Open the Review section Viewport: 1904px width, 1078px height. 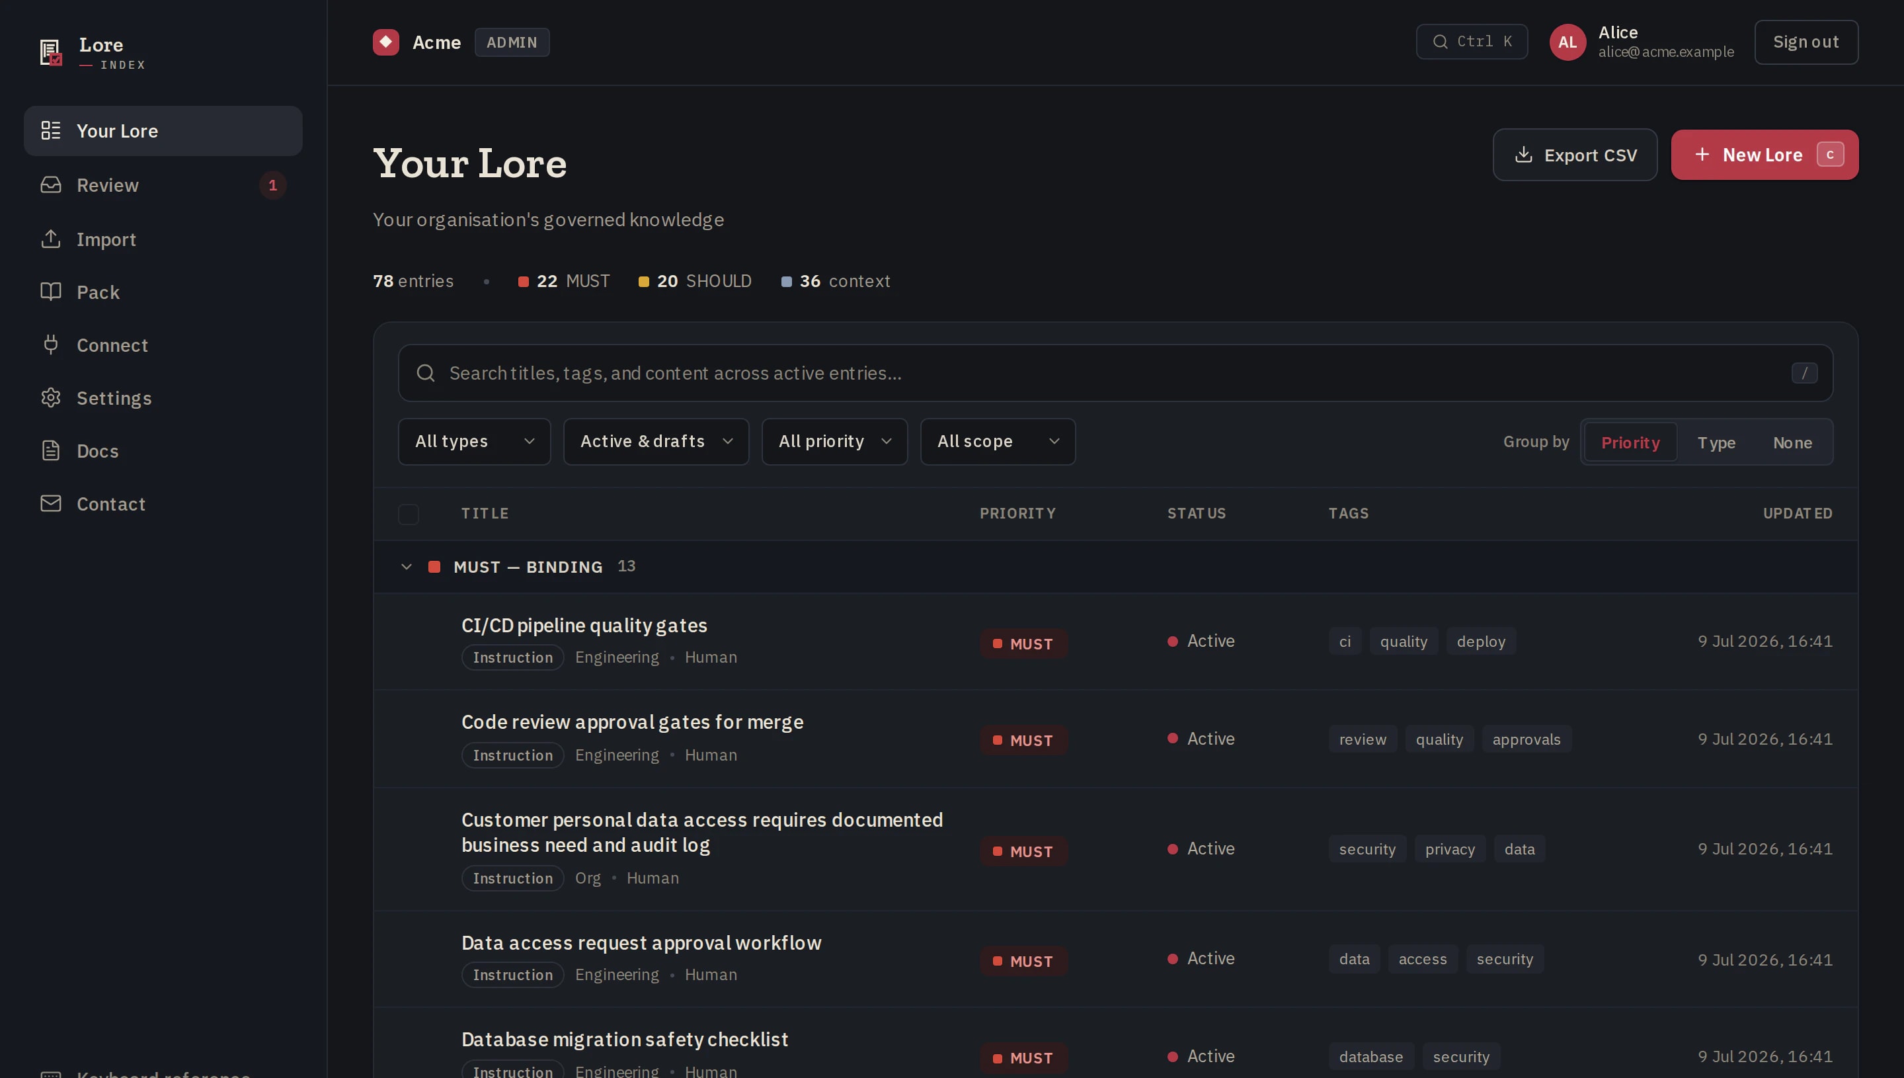(x=163, y=185)
